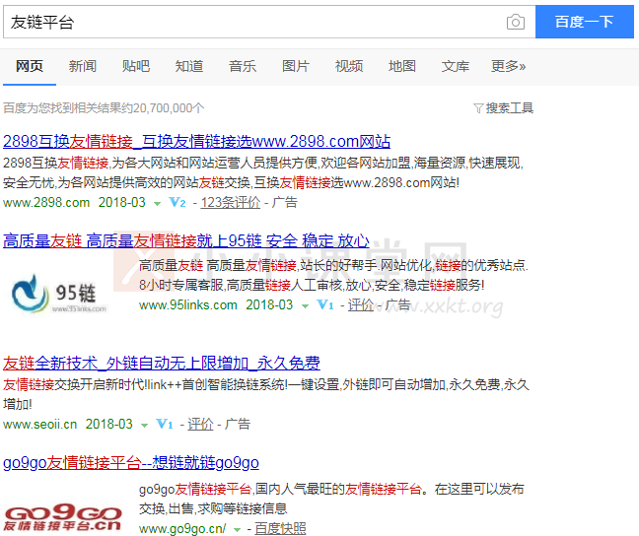Expand dropdown arrow after www.2898.com date
639x536 pixels.
pyautogui.click(x=157, y=203)
